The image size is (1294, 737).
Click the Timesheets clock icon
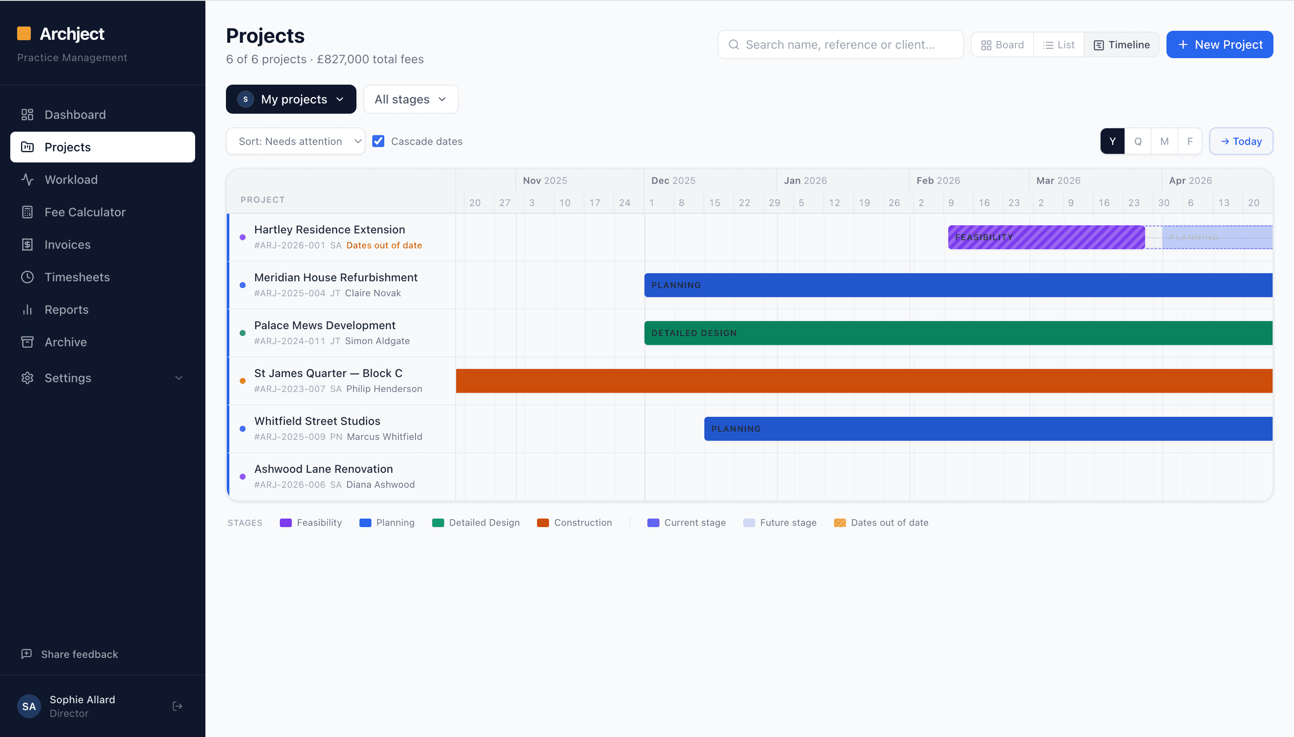pyautogui.click(x=27, y=277)
